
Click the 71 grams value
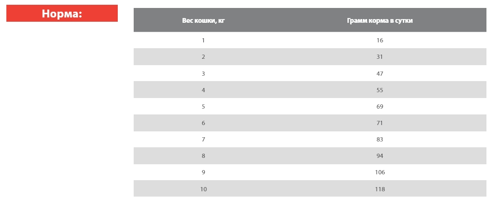pos(379,123)
